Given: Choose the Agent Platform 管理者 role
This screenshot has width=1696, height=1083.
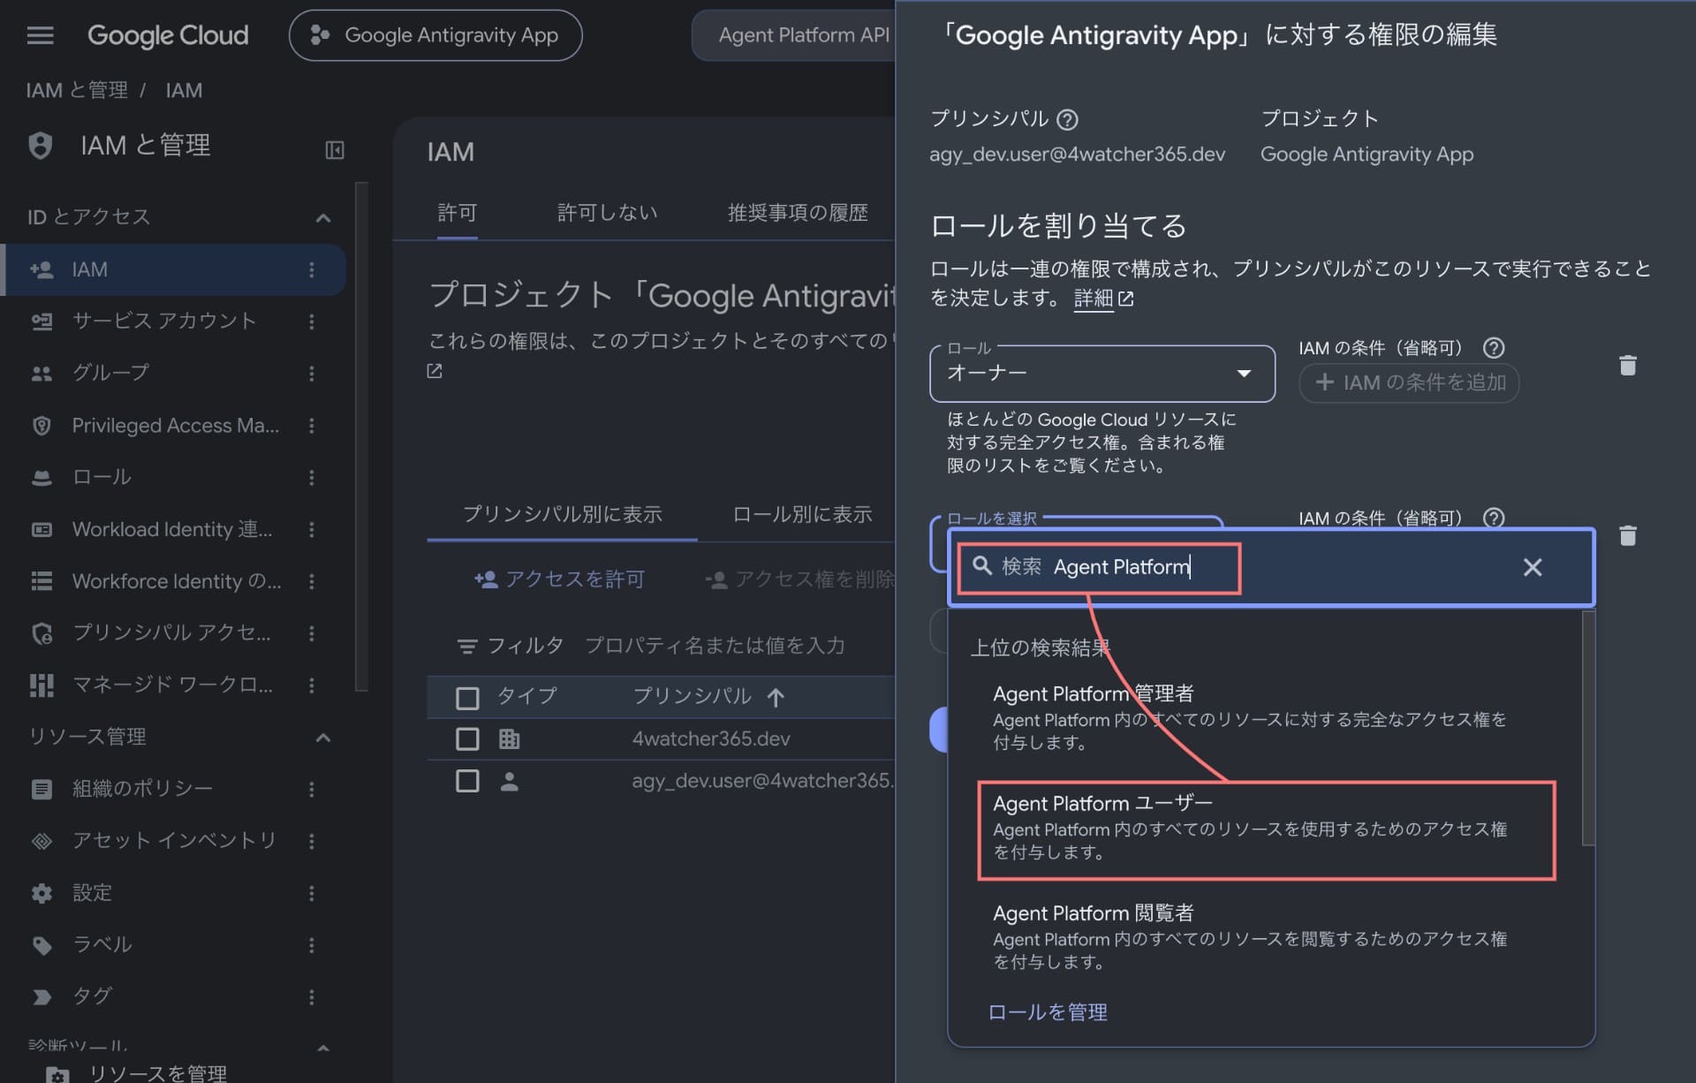Looking at the screenshot, I should (x=1267, y=717).
